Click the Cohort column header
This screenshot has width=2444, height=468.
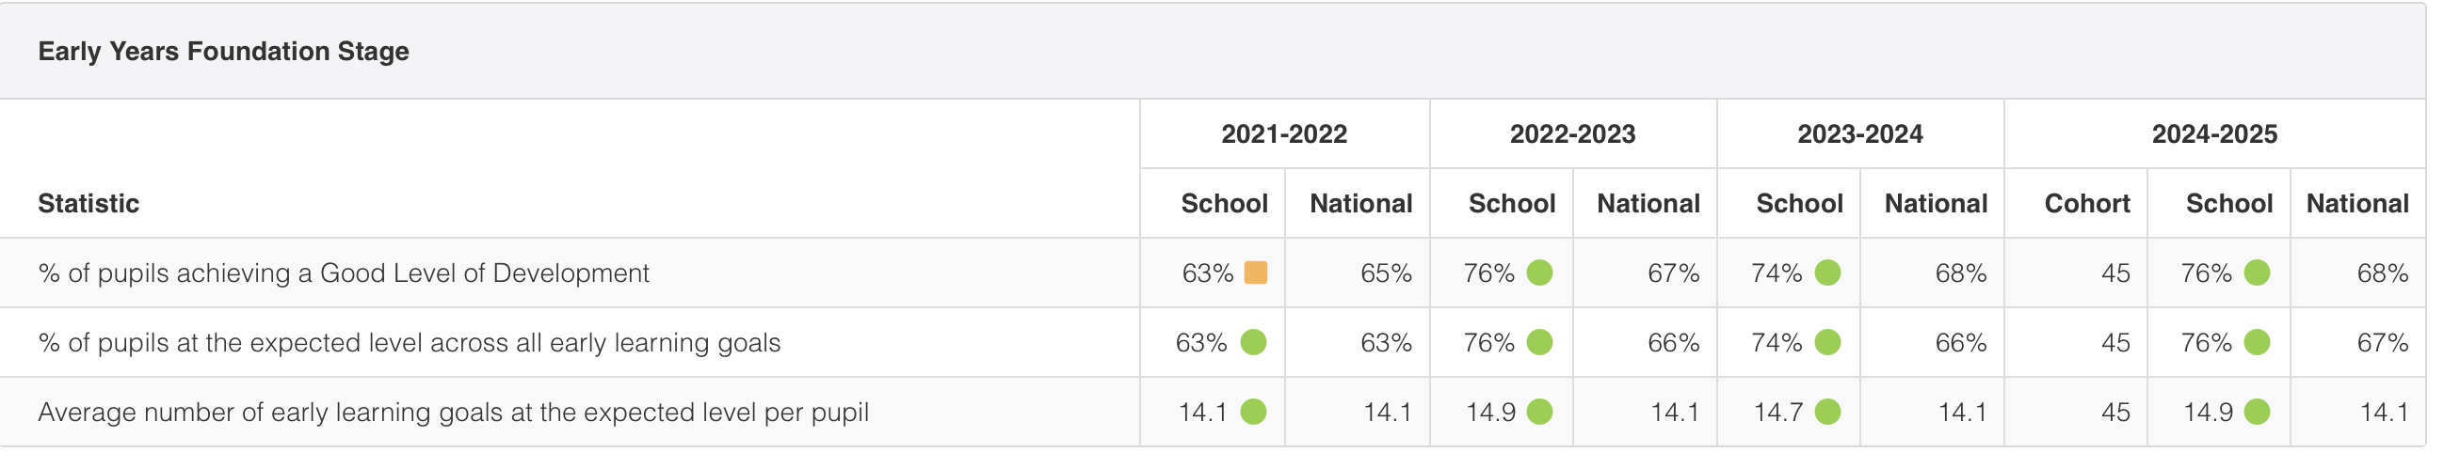coord(2086,204)
